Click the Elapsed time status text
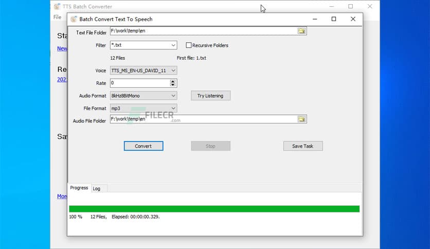The height and width of the screenshot is (249, 430). (135, 217)
